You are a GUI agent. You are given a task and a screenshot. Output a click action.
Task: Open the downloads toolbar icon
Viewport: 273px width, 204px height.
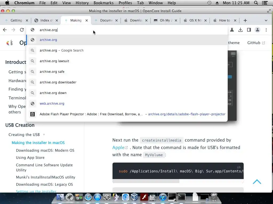(240, 30)
